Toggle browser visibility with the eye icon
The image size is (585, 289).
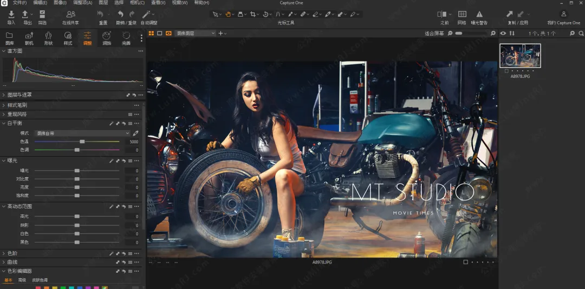tap(503, 33)
